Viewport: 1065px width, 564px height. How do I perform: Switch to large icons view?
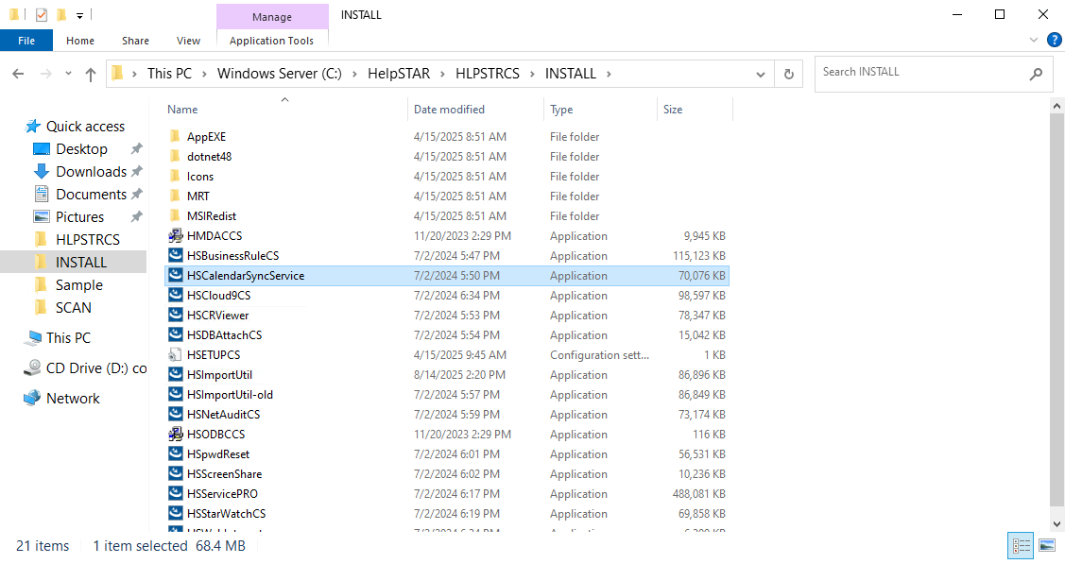(x=1046, y=545)
